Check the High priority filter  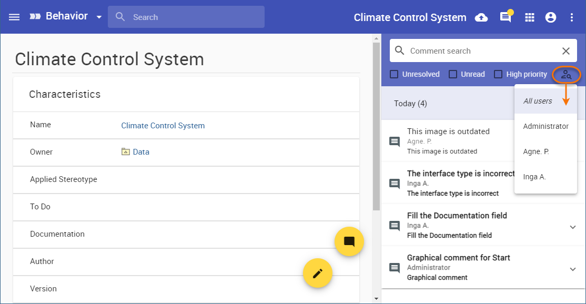498,74
